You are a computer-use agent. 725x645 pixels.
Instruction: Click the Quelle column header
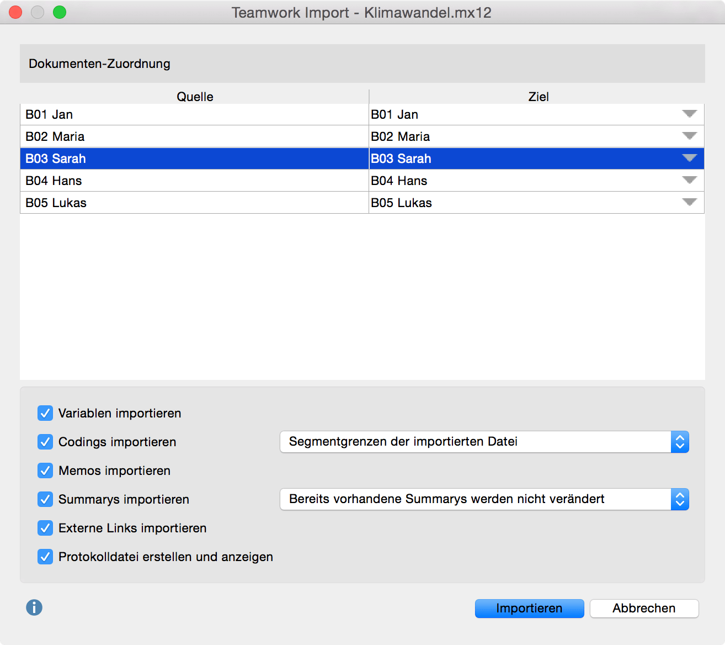[195, 97]
